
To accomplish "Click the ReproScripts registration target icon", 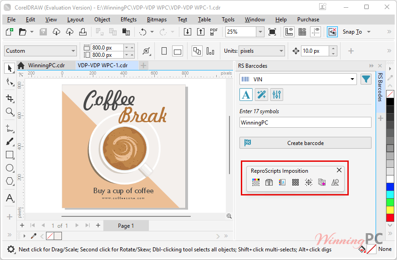I will point(309,182).
